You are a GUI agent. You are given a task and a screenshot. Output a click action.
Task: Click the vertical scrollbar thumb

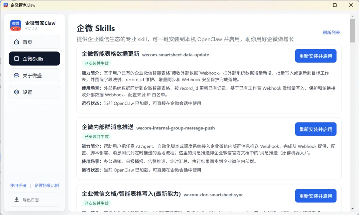[352, 31]
